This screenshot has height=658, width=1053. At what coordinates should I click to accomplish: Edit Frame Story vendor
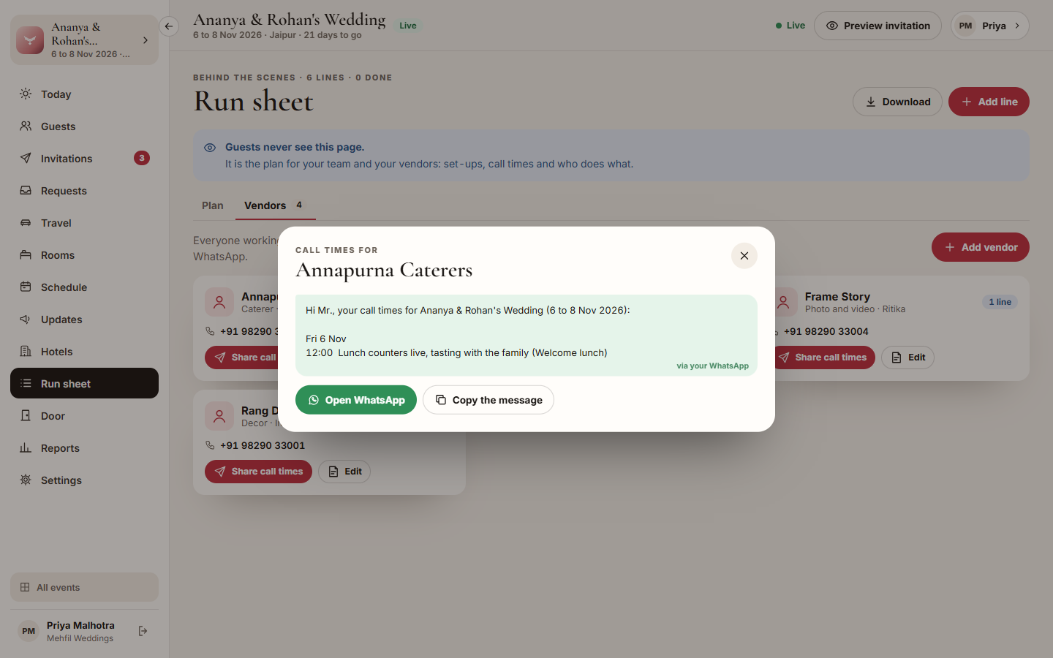click(907, 358)
